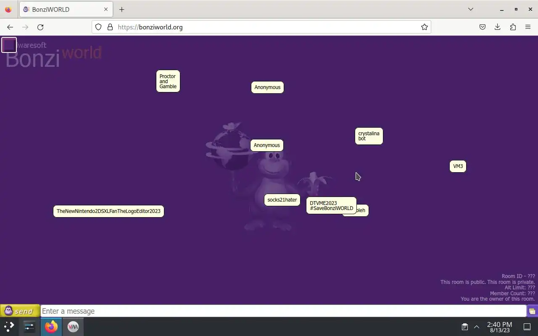538x336 pixels.
Task: Click the yellow send button
Action: click(x=20, y=311)
